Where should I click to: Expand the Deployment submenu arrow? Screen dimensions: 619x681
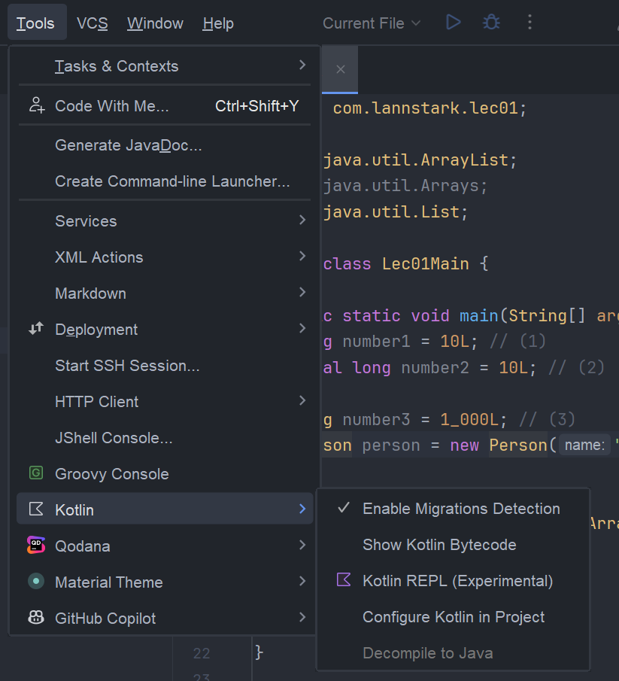pos(302,328)
